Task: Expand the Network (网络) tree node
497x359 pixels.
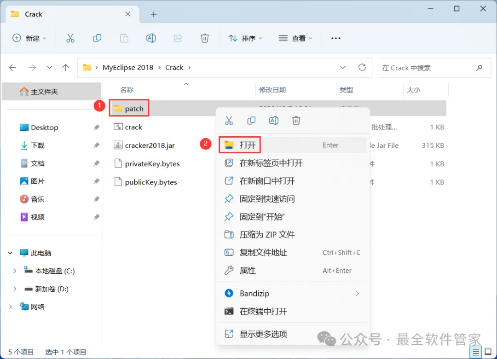Action: click(10, 307)
